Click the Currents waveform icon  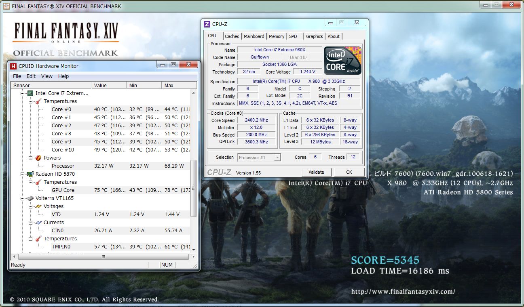pyautogui.click(x=38, y=223)
